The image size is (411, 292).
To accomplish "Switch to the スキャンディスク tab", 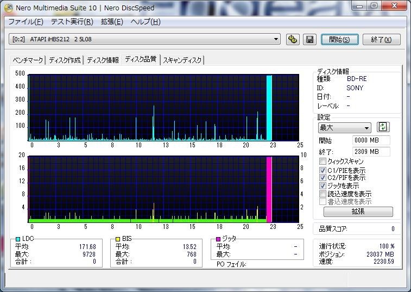I will (182, 60).
